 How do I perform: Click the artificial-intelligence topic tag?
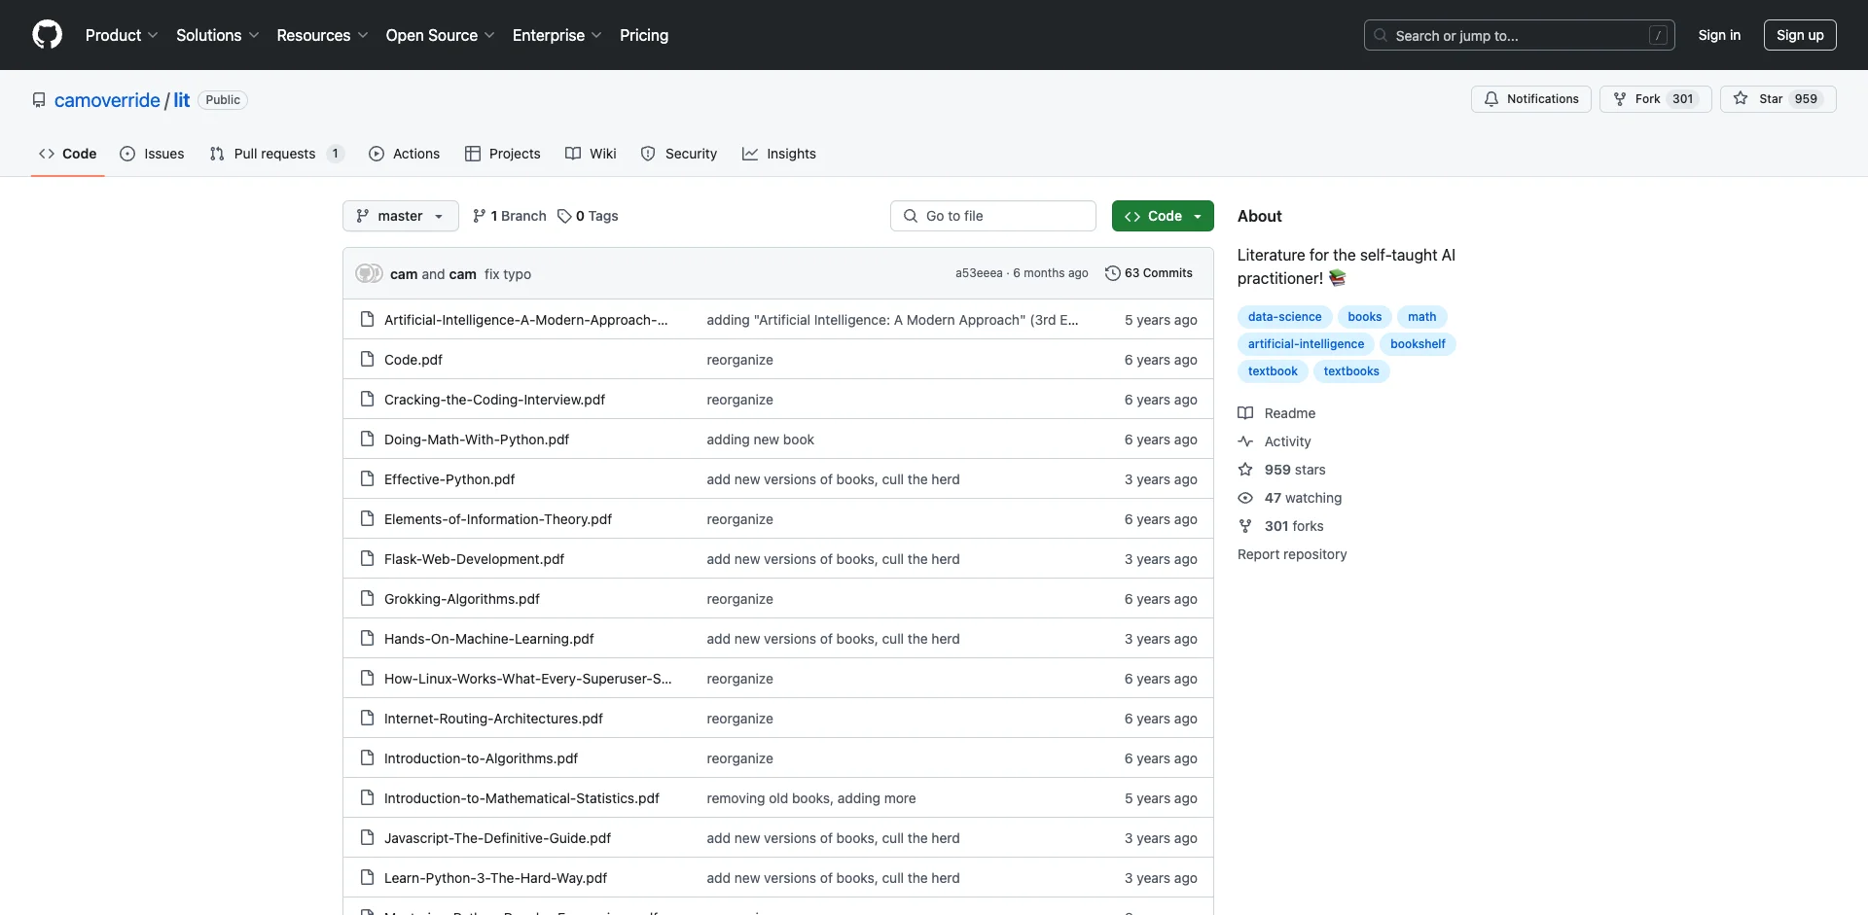tap(1306, 344)
